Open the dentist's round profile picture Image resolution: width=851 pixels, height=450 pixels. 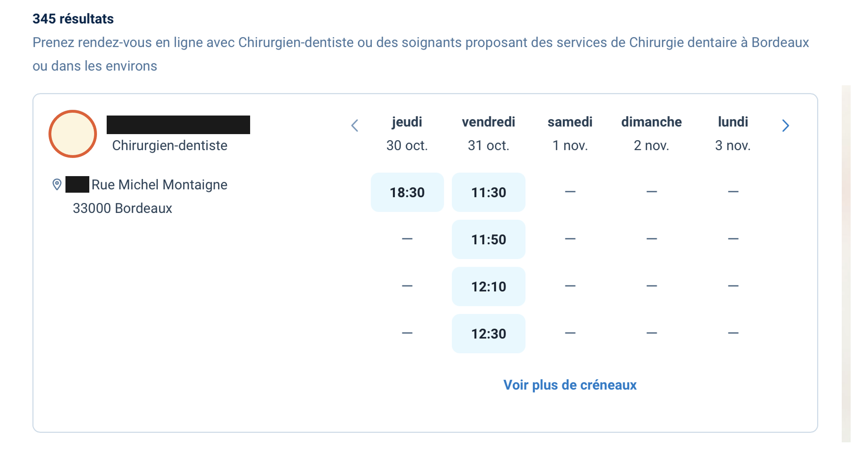point(73,134)
